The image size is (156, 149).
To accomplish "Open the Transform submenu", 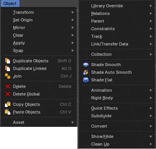I will pyautogui.click(x=39, y=12).
